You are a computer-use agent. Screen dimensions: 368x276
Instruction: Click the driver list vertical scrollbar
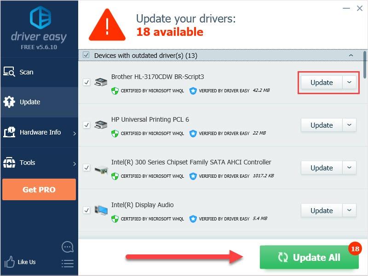pos(364,65)
